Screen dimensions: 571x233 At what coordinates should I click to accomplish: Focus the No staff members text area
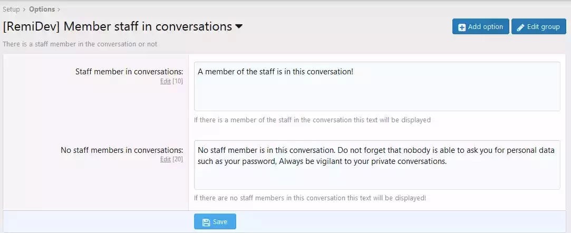377,165
